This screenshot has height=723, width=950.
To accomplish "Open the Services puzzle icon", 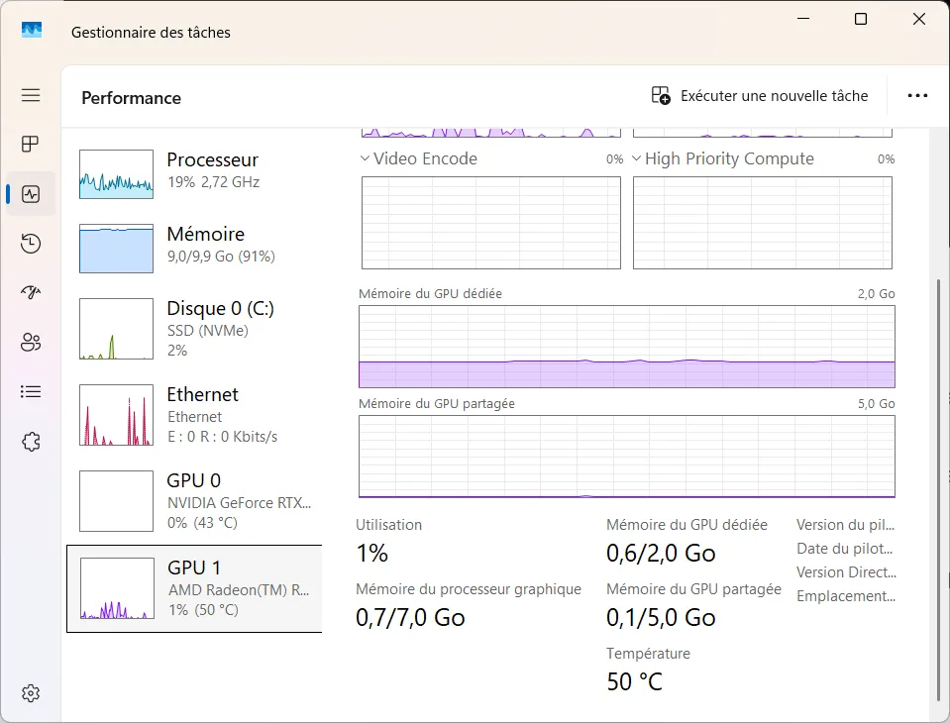I will click(x=31, y=442).
